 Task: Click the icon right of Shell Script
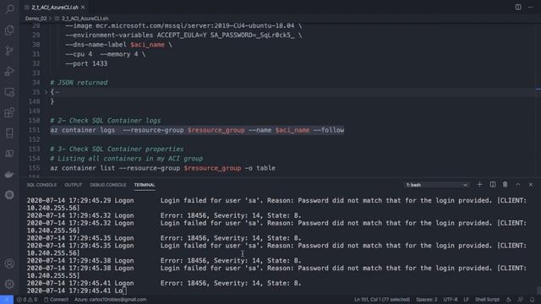tap(509, 300)
